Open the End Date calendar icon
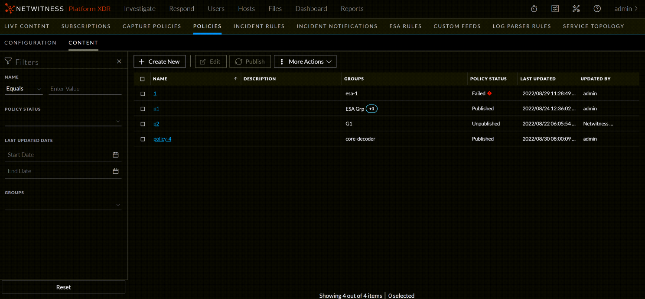The width and height of the screenshot is (645, 299). (x=116, y=170)
